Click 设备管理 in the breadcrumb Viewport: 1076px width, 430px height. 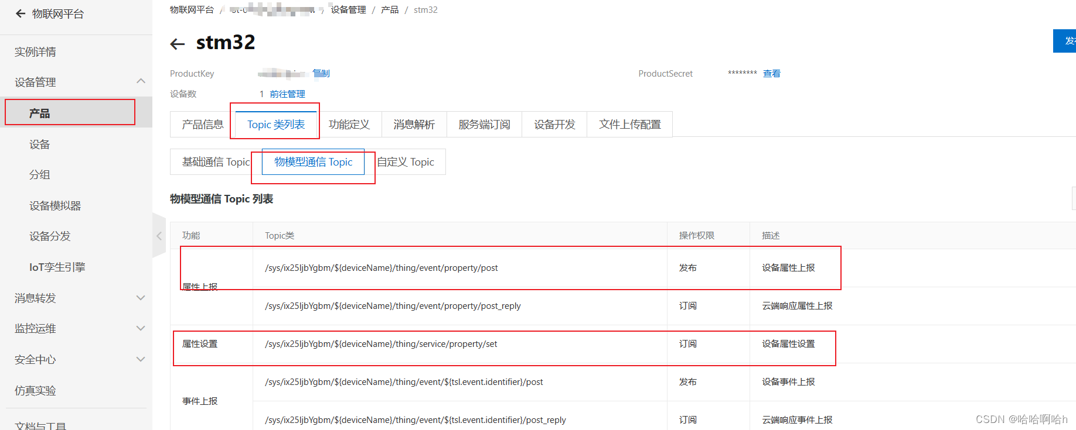coord(348,10)
